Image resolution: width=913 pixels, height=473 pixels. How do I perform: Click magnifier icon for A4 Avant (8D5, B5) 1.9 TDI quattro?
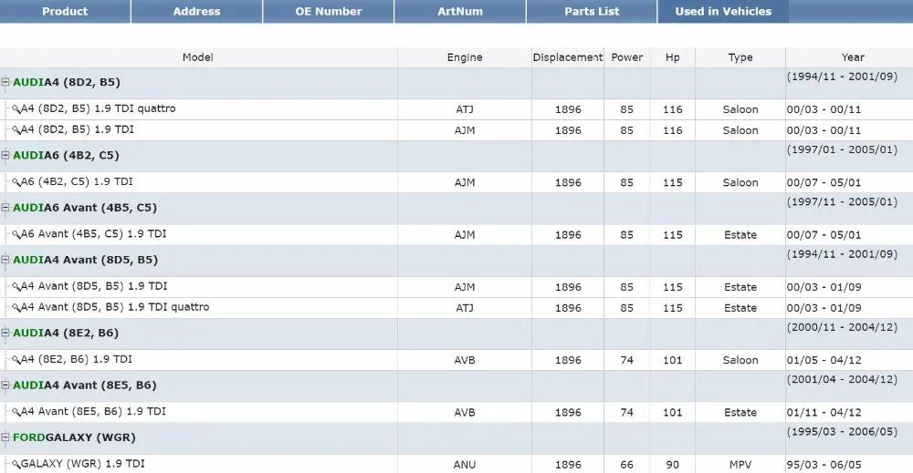pos(16,308)
